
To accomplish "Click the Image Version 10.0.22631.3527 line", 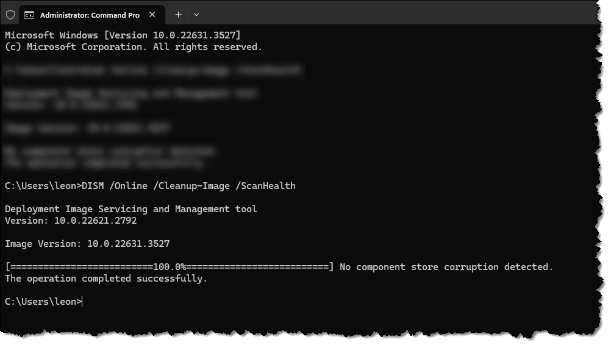I will coord(87,244).
